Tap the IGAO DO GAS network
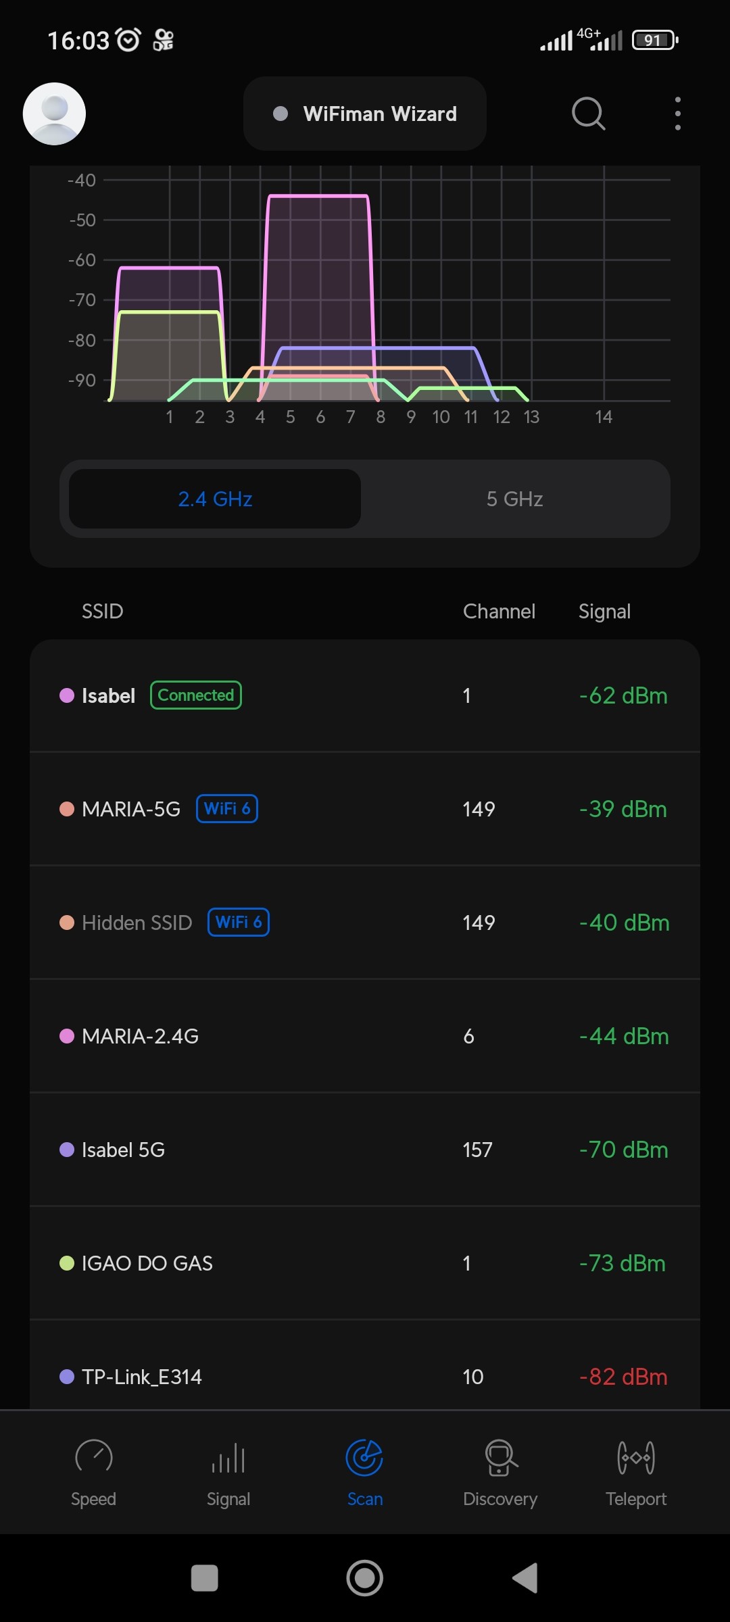The height and width of the screenshot is (1622, 730). click(365, 1263)
